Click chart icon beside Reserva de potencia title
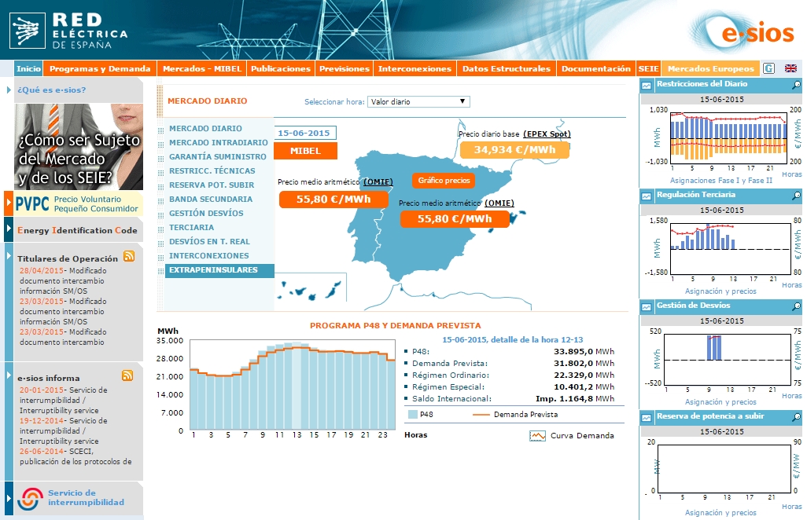The image size is (807, 520). (647, 418)
